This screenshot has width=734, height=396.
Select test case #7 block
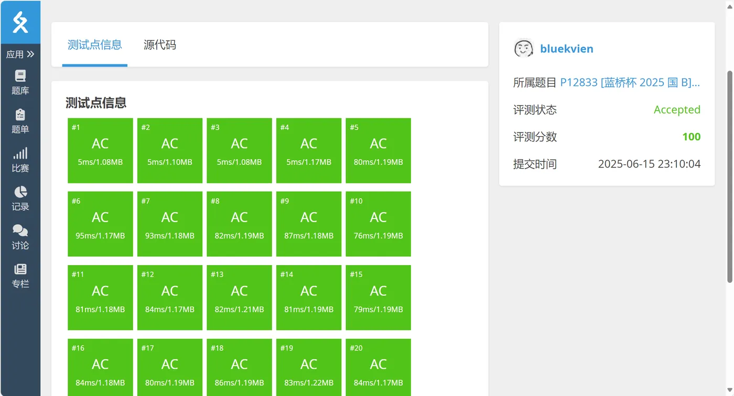point(170,224)
